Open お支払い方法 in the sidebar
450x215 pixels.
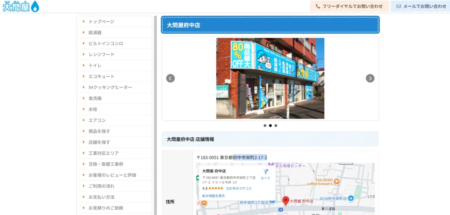[101, 197]
